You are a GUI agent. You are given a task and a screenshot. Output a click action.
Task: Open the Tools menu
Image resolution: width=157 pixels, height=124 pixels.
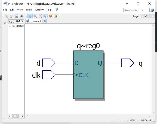click(x=29, y=10)
